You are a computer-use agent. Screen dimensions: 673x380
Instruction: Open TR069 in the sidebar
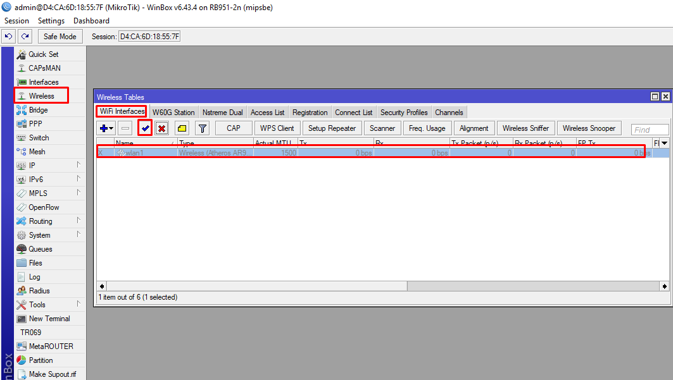(50, 333)
